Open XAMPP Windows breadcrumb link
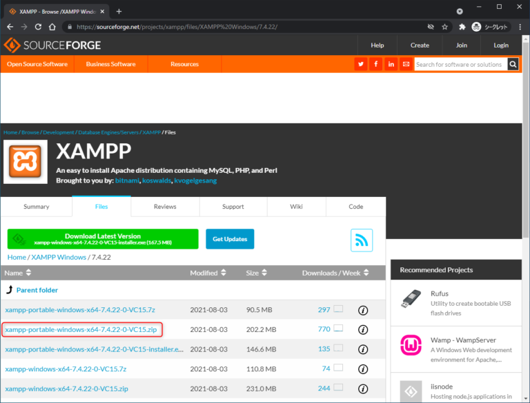This screenshot has width=530, height=403. (59, 257)
